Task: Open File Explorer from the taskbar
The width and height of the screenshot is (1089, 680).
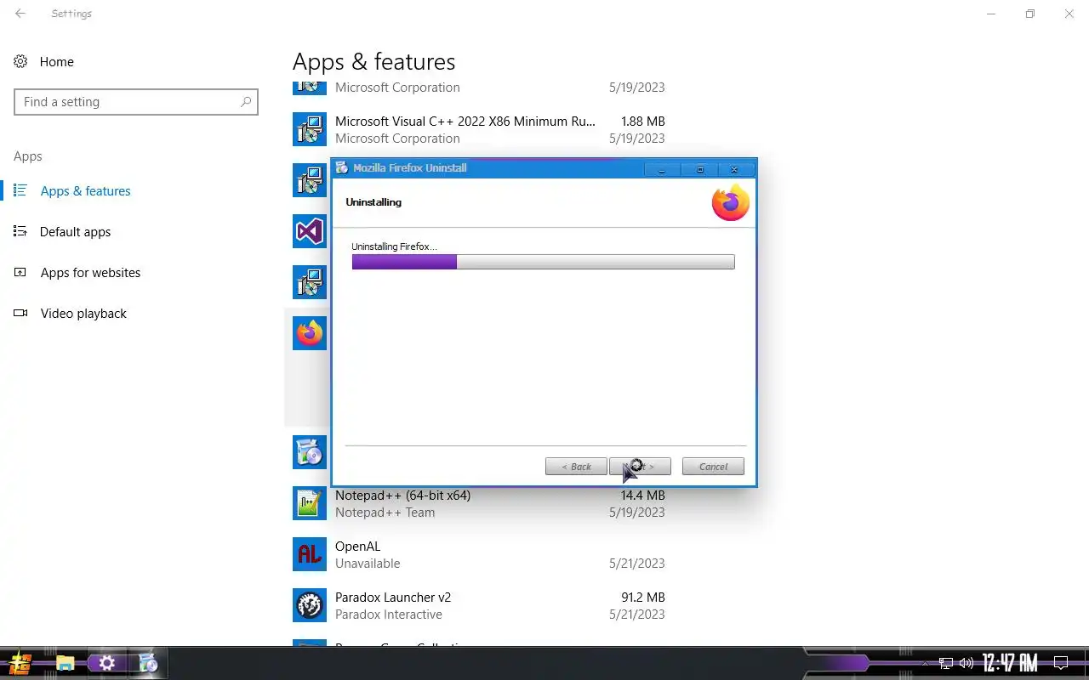Action: coord(65,663)
